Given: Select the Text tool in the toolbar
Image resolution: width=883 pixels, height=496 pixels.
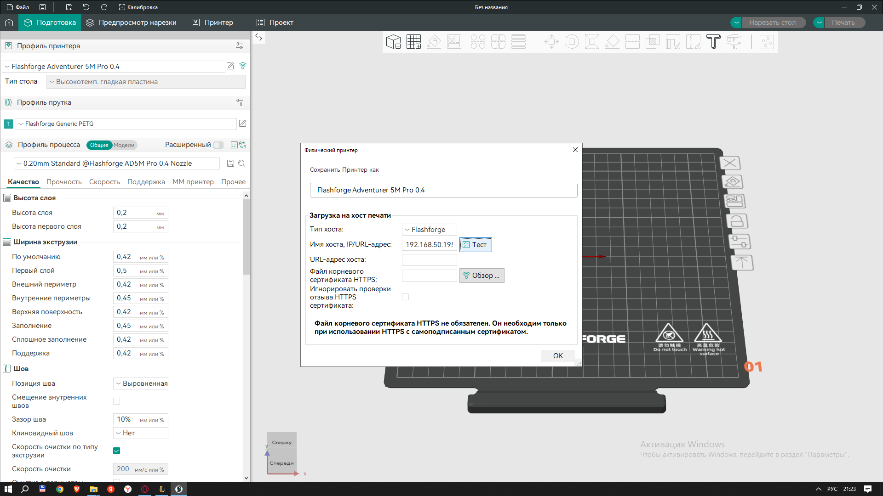Looking at the screenshot, I should 713,42.
